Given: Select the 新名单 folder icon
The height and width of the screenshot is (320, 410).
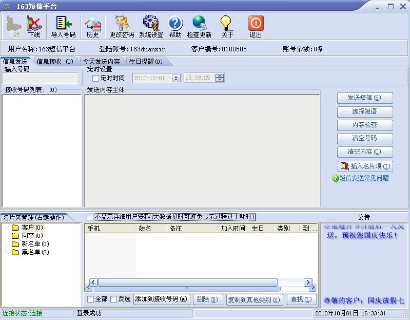Looking at the screenshot, I should click(x=15, y=244).
